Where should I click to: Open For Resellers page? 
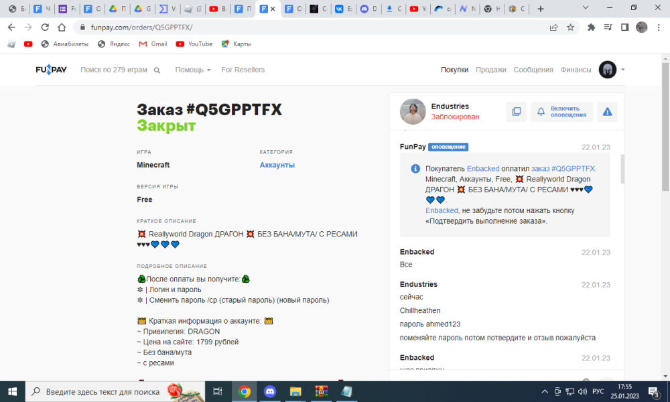point(243,70)
